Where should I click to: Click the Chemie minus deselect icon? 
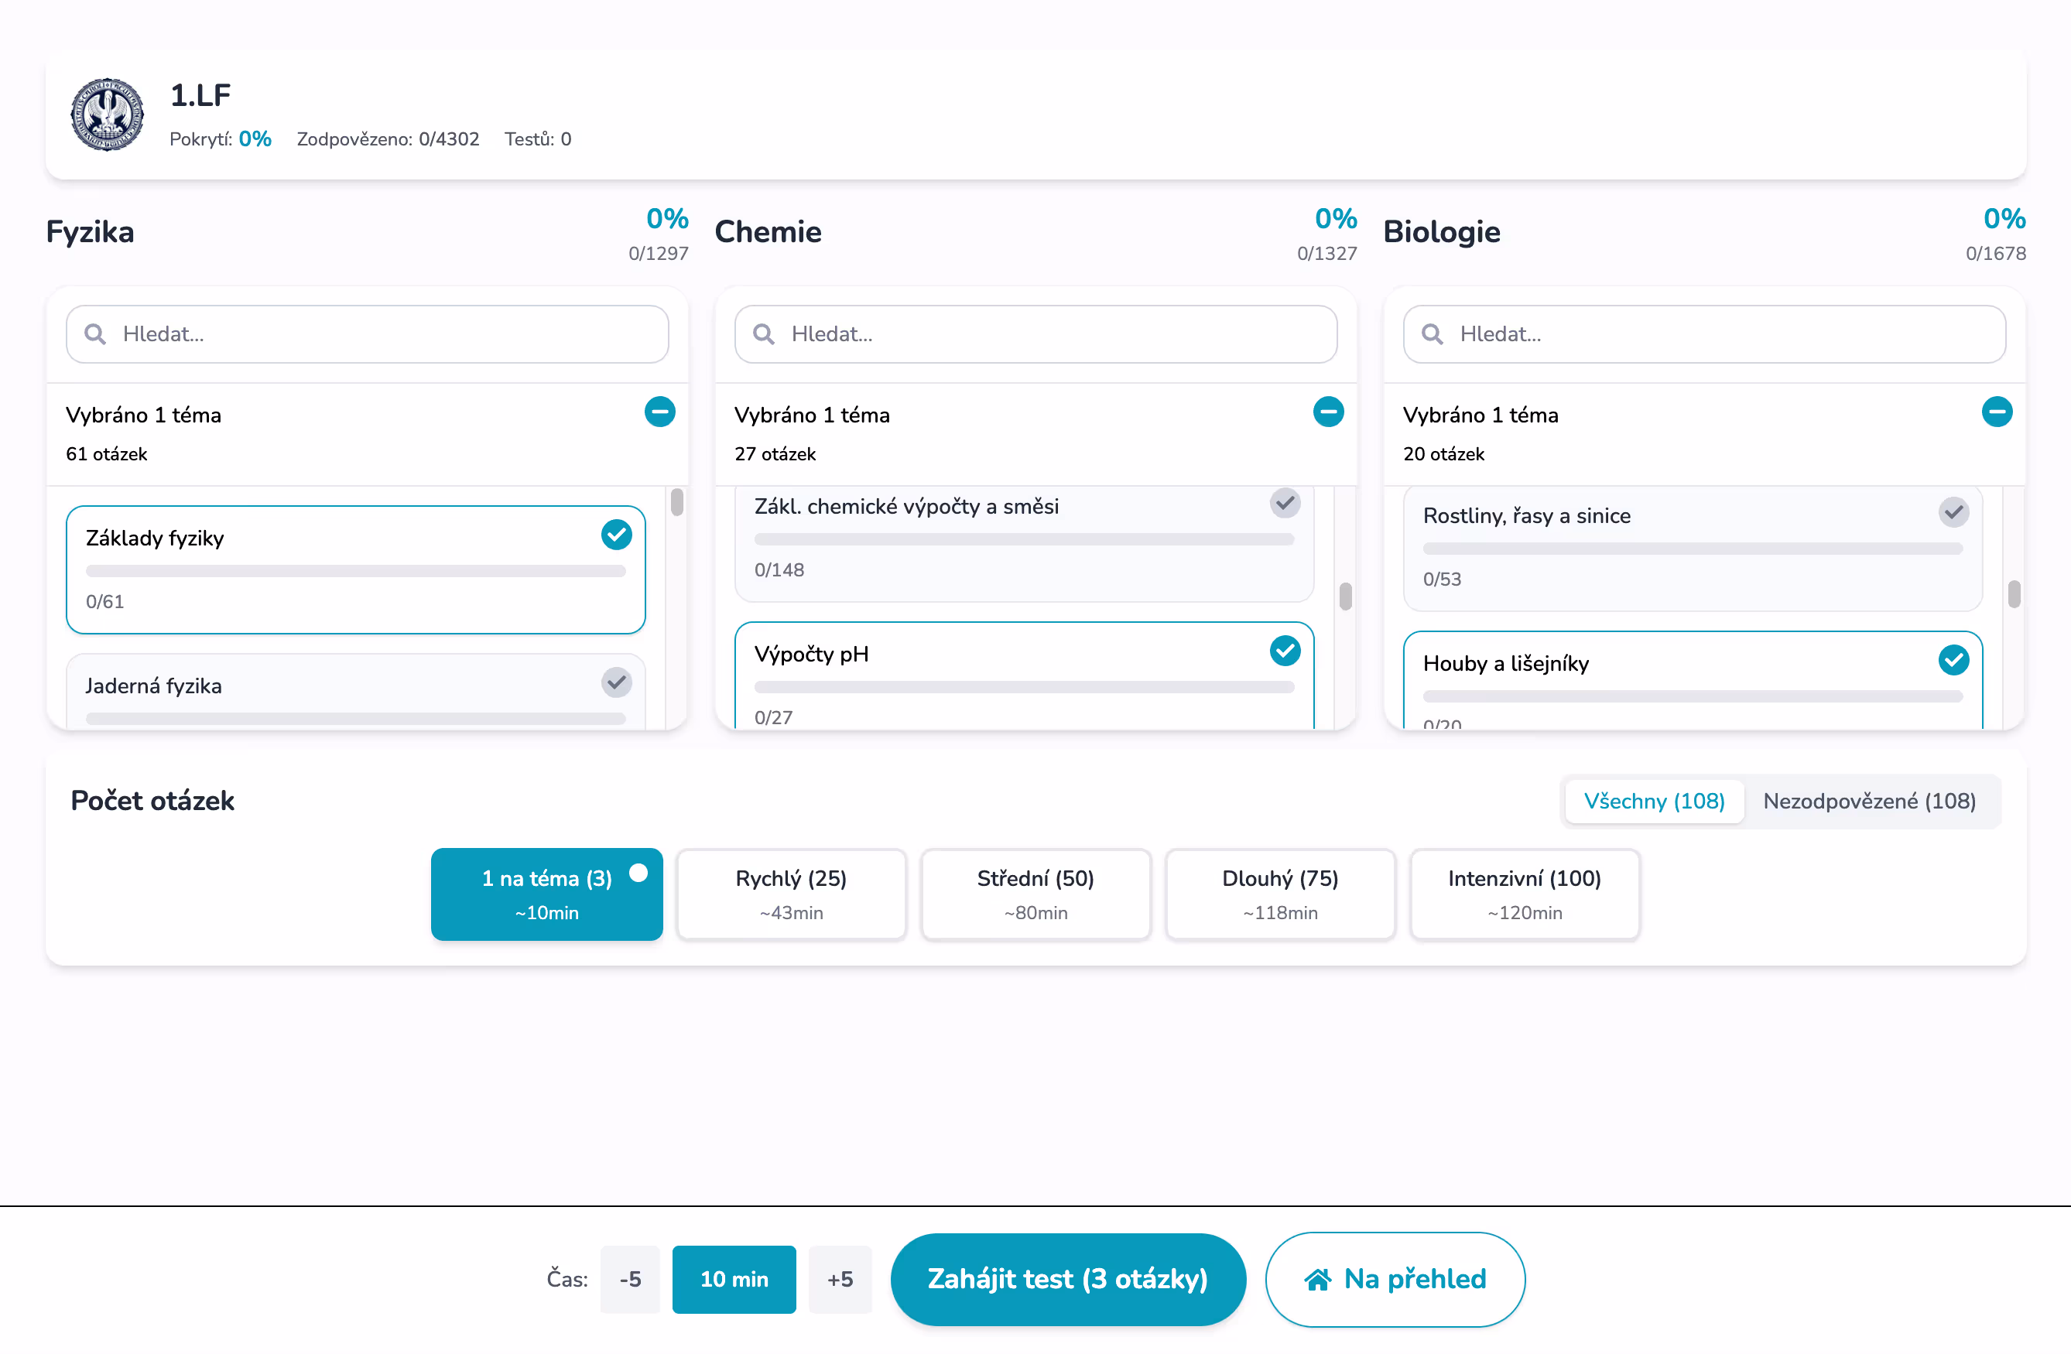[x=1328, y=412]
